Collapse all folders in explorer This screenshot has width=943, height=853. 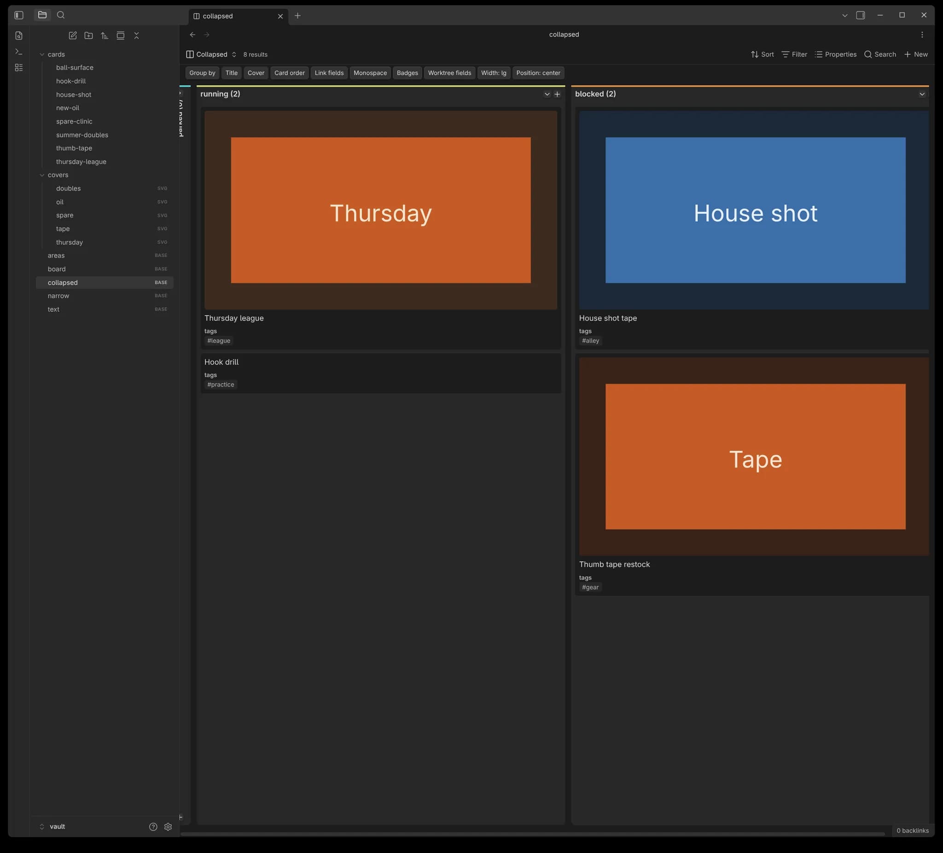click(x=137, y=35)
